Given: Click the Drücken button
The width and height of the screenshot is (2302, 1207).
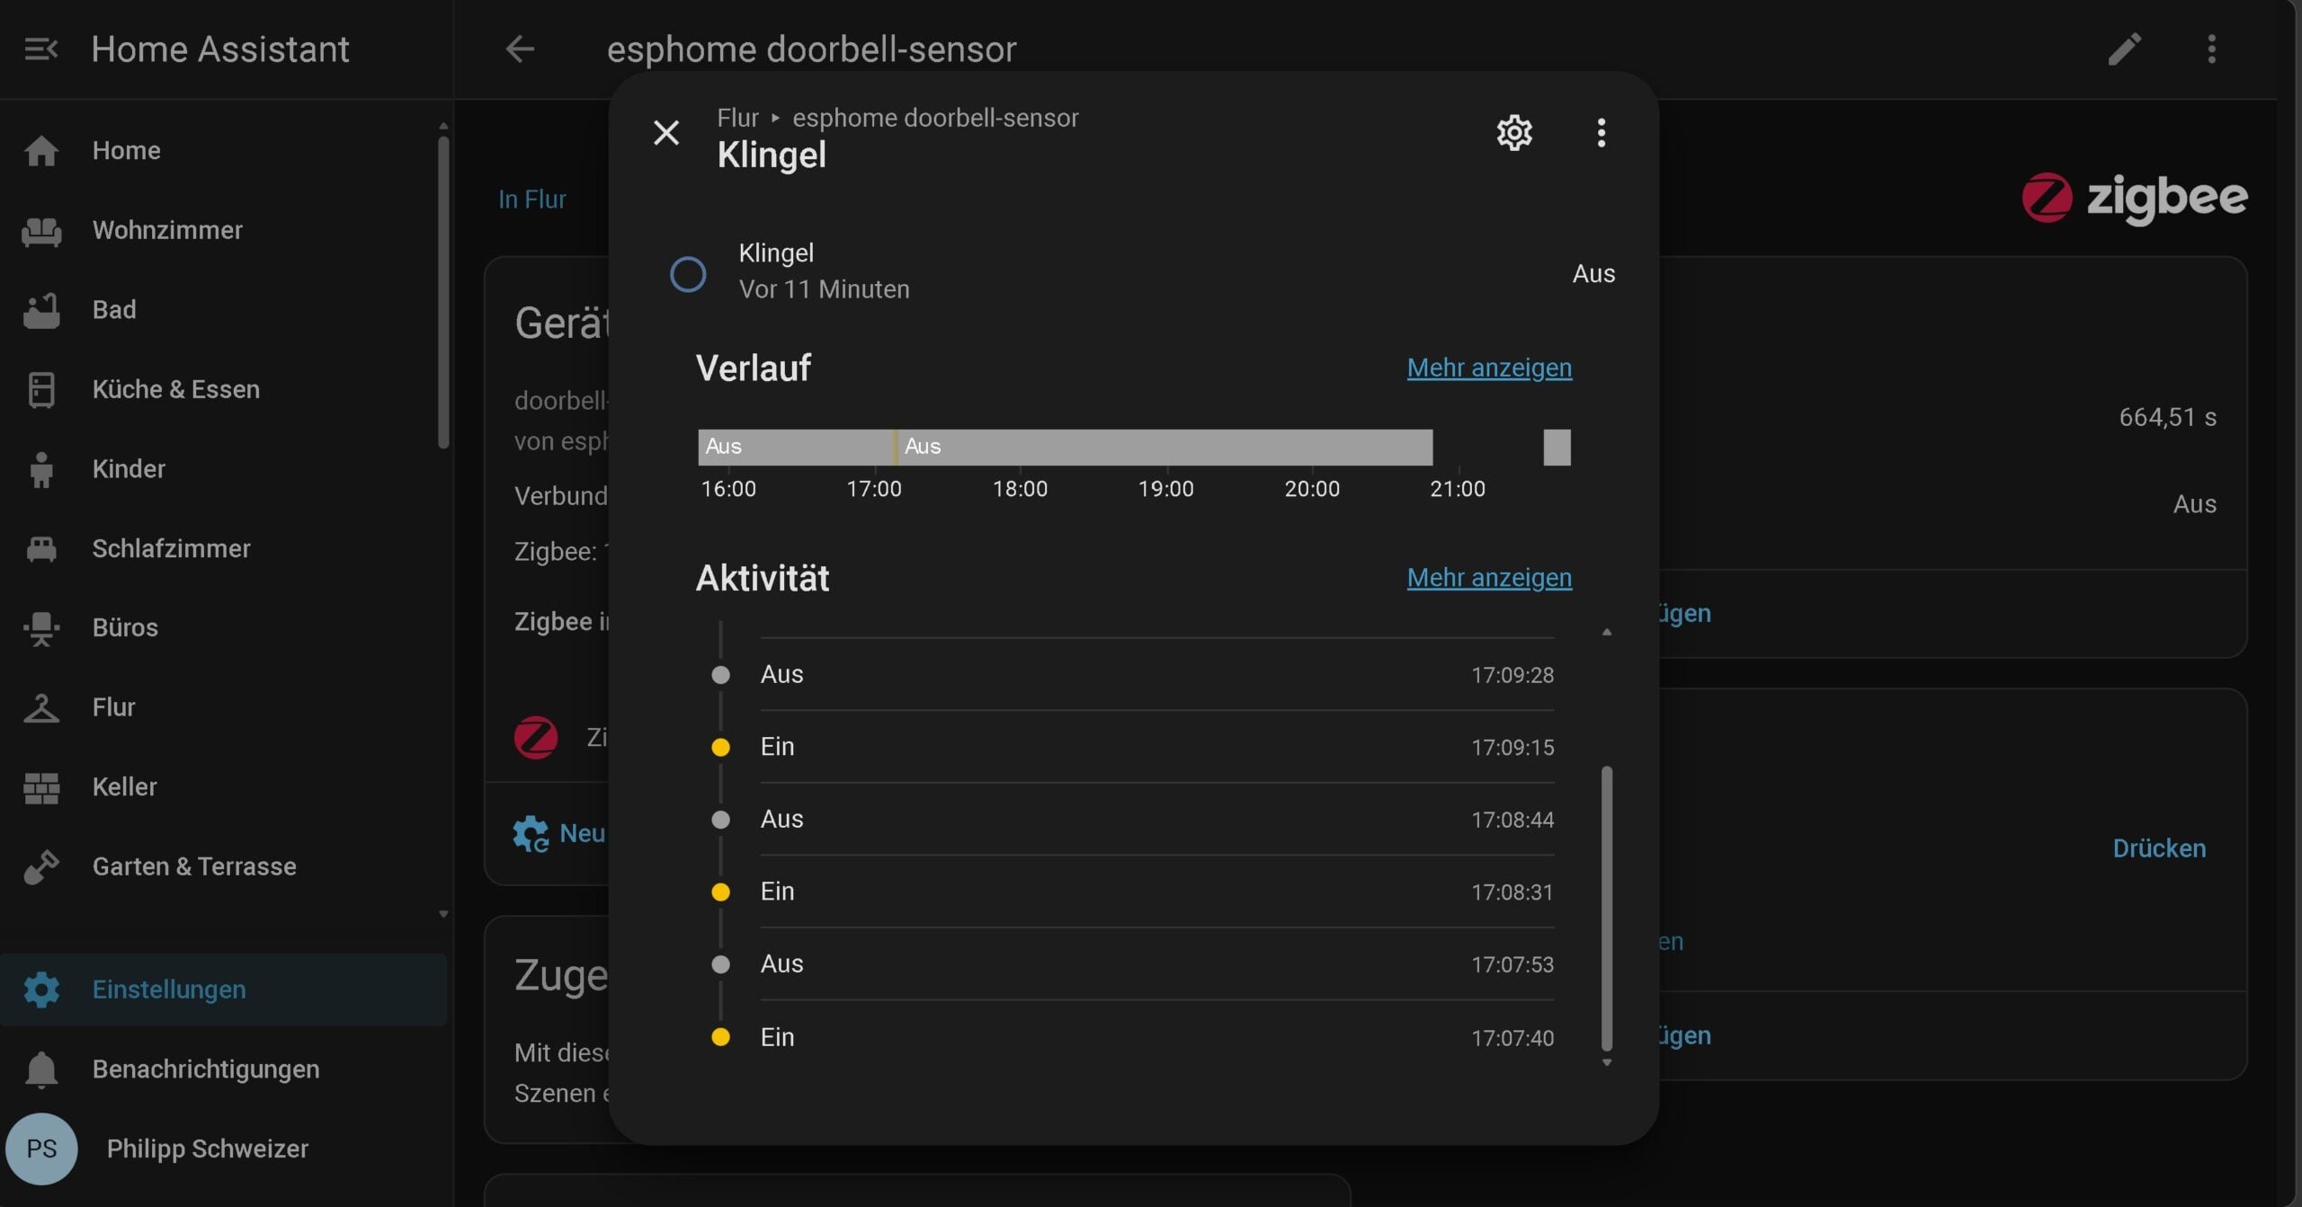Looking at the screenshot, I should [2159, 848].
